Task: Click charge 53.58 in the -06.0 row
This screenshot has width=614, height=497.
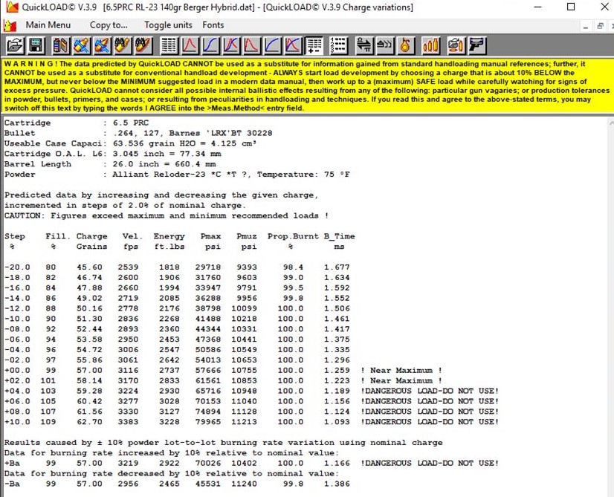Action: pyautogui.click(x=89, y=340)
